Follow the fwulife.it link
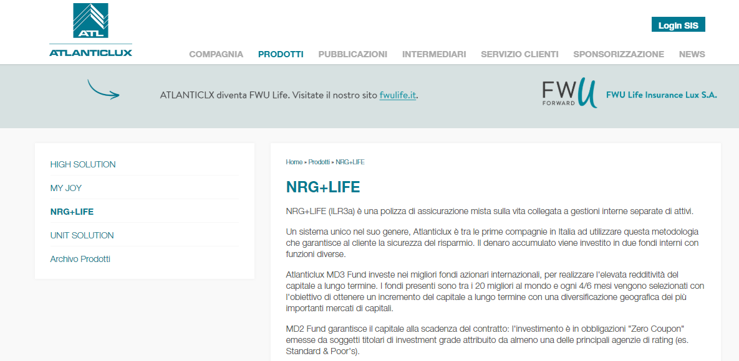 (397, 95)
